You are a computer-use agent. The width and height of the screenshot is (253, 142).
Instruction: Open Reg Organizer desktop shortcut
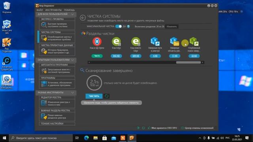point(7,45)
